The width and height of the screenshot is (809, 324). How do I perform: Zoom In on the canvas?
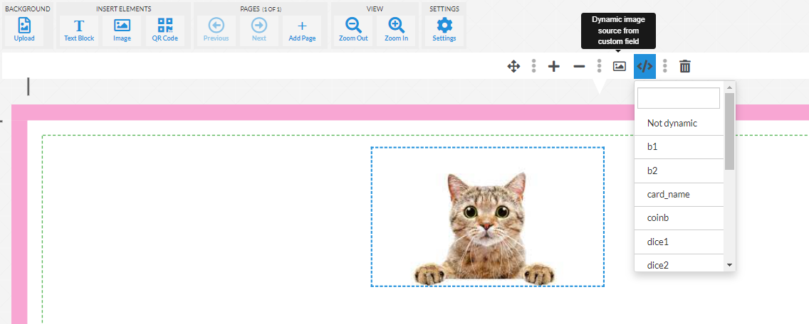[x=397, y=31]
